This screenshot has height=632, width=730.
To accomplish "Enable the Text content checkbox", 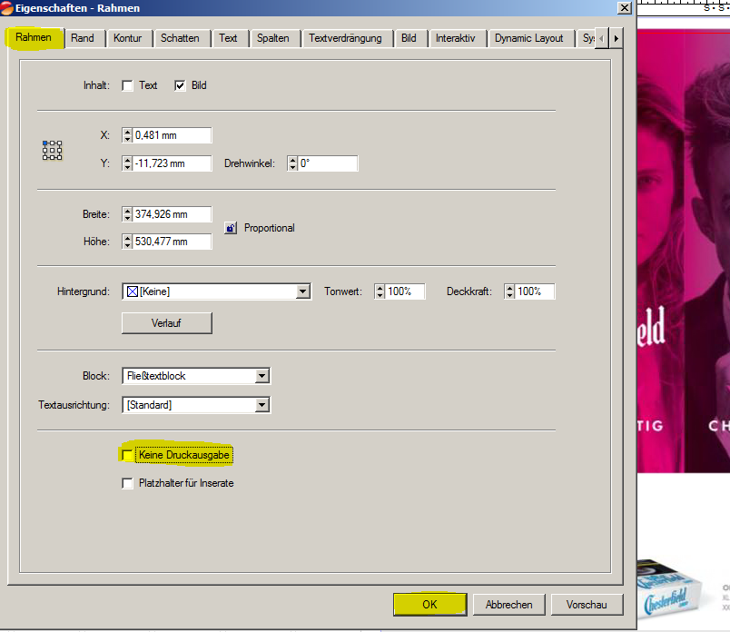I will [128, 85].
